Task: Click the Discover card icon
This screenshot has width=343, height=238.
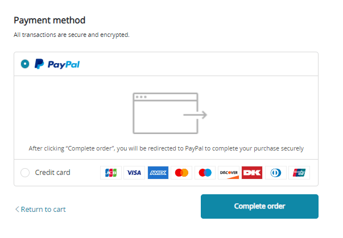Action: coord(228,173)
